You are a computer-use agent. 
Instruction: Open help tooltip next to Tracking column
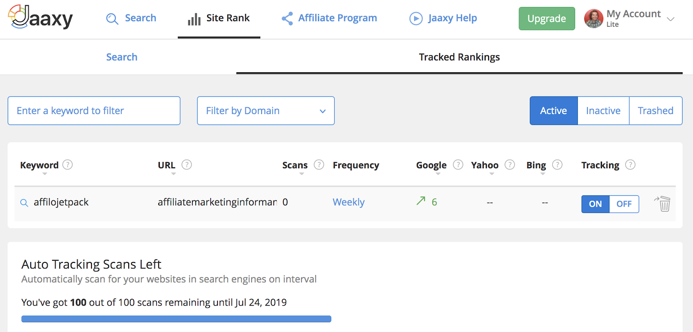click(630, 165)
